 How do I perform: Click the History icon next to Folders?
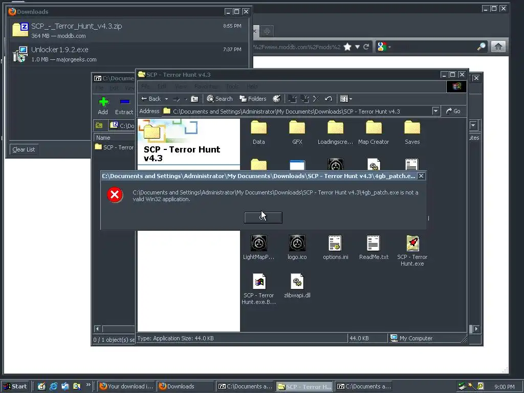pos(276,99)
